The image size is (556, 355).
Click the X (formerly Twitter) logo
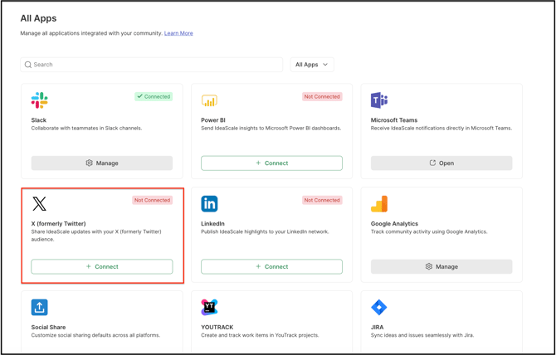pos(39,204)
